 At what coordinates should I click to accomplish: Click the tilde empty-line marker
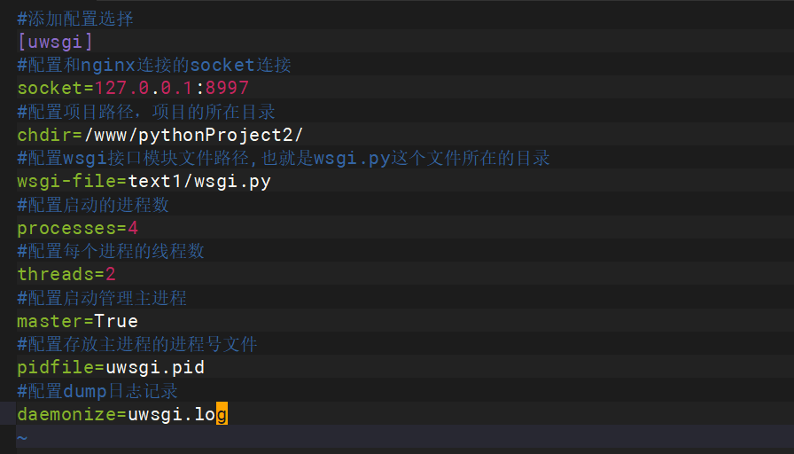pos(22,438)
